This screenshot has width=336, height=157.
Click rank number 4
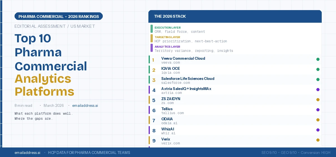tap(154, 90)
